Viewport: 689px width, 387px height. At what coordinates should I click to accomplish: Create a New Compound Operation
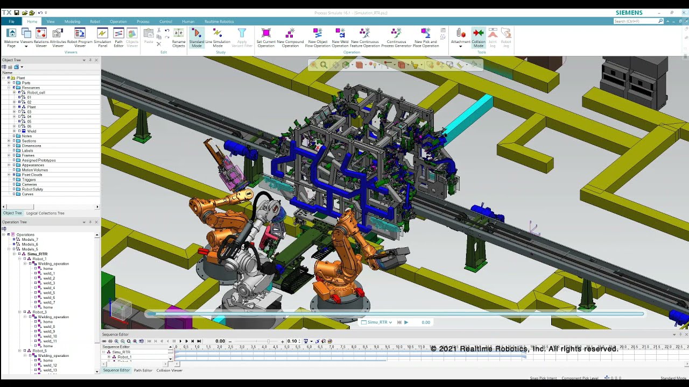[290, 38]
